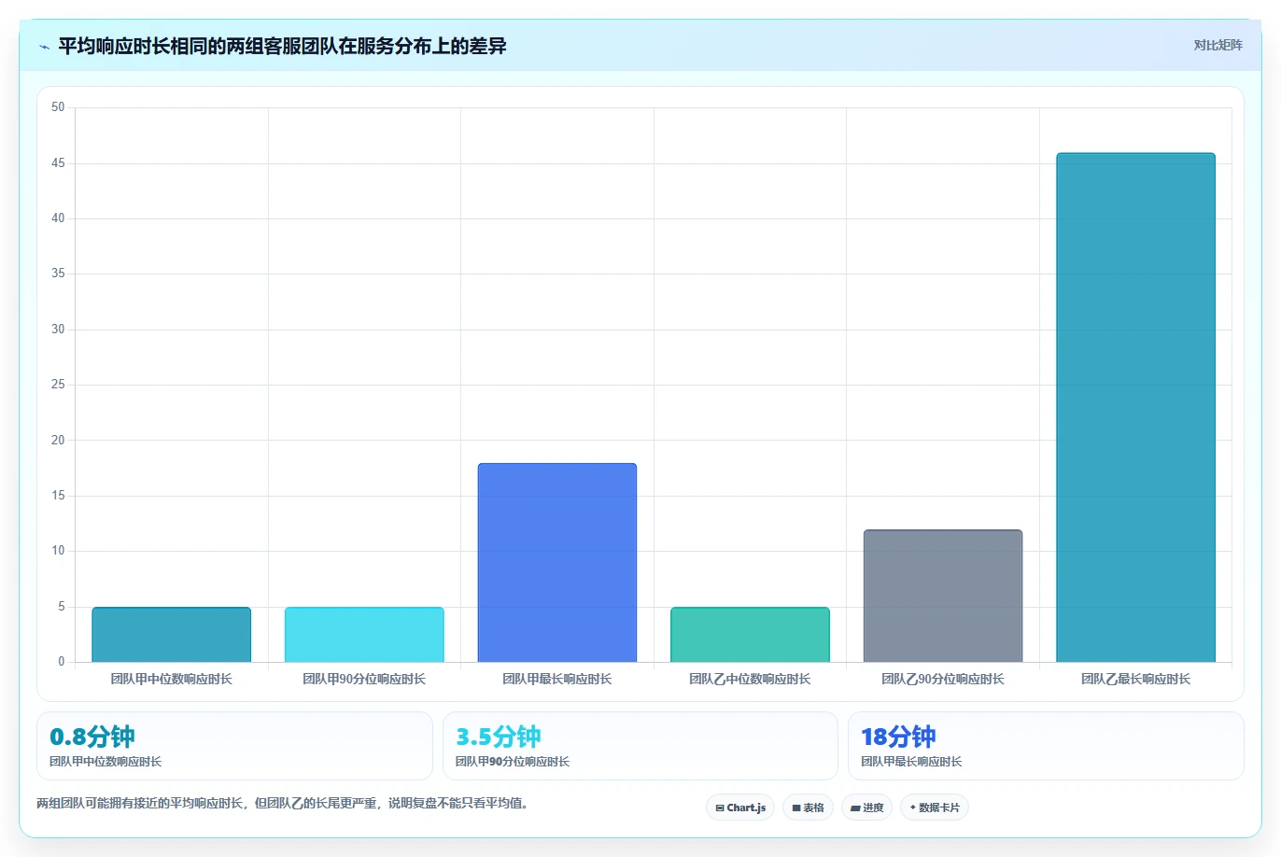The image size is (1281, 857).
Task: Click the 团队甲90分位响应时长 card caption
Action: pyautogui.click(x=513, y=762)
